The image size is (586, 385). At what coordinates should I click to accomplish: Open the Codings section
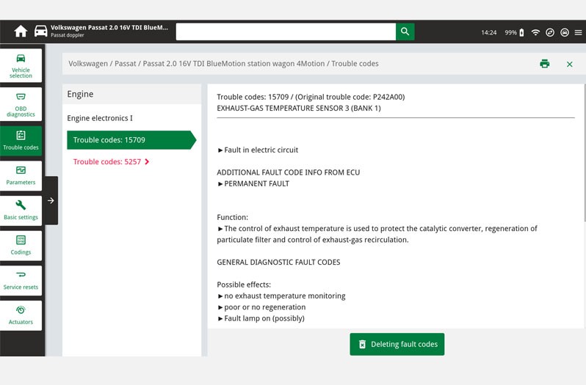tap(21, 245)
